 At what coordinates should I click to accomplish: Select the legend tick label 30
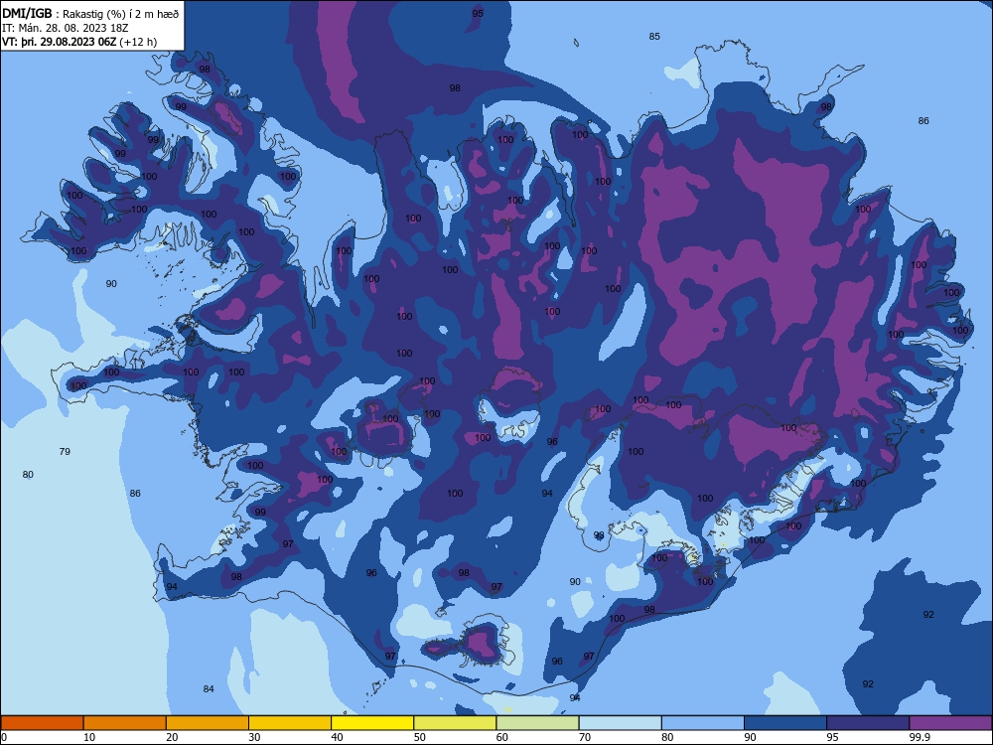(254, 737)
